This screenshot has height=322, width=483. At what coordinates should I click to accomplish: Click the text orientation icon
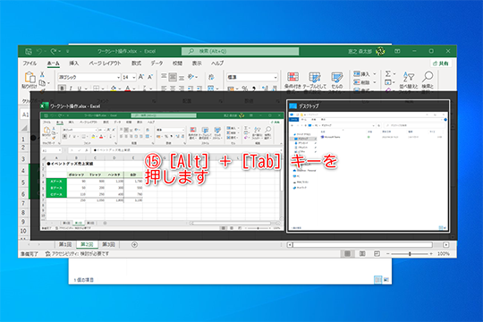[x=191, y=77]
